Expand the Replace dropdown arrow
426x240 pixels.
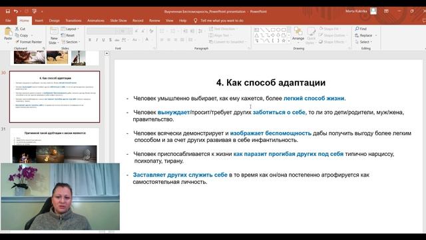click(x=376, y=35)
